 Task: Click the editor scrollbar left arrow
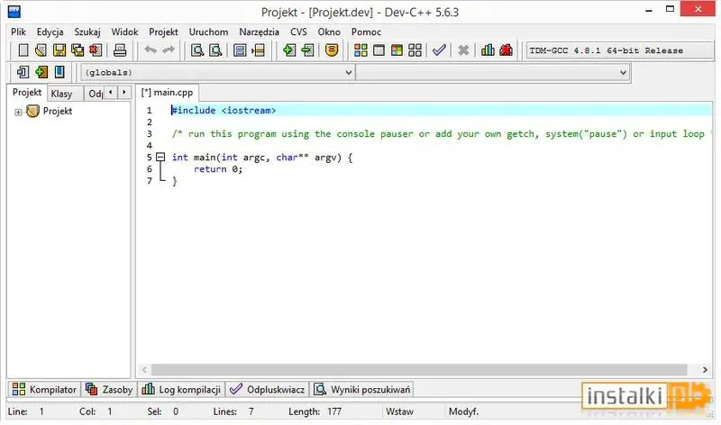(144, 370)
